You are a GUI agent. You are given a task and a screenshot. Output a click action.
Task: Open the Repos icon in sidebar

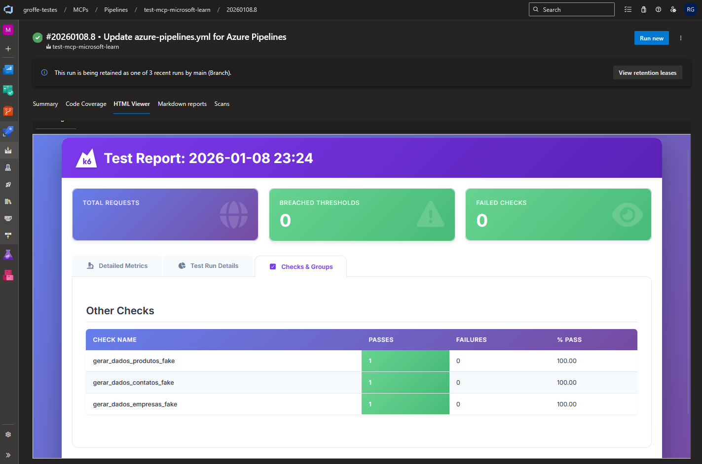click(x=8, y=111)
